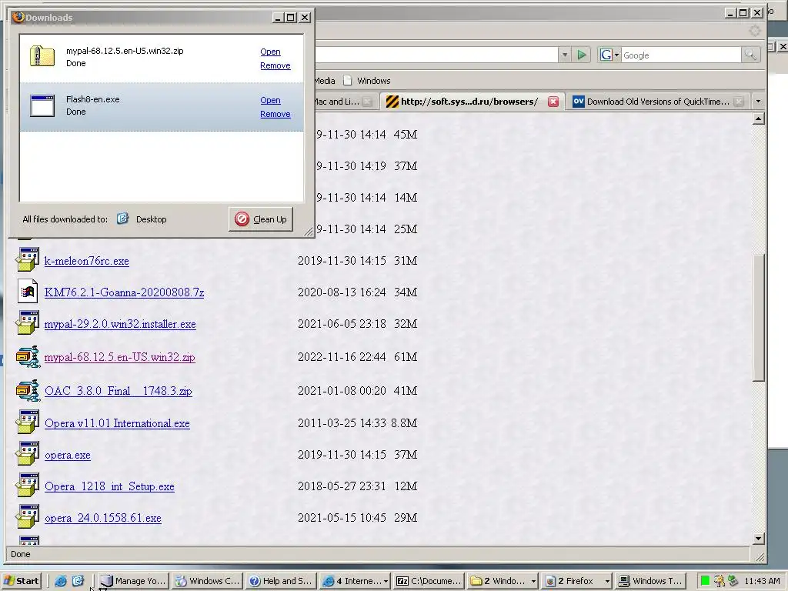This screenshot has height=591, width=788.
Task: Click installer icon beside mypal-29.2.0 installer
Action: 28,322
